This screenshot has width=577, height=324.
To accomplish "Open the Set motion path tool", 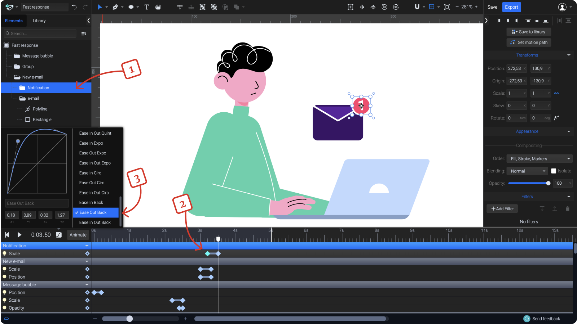I will (529, 42).
